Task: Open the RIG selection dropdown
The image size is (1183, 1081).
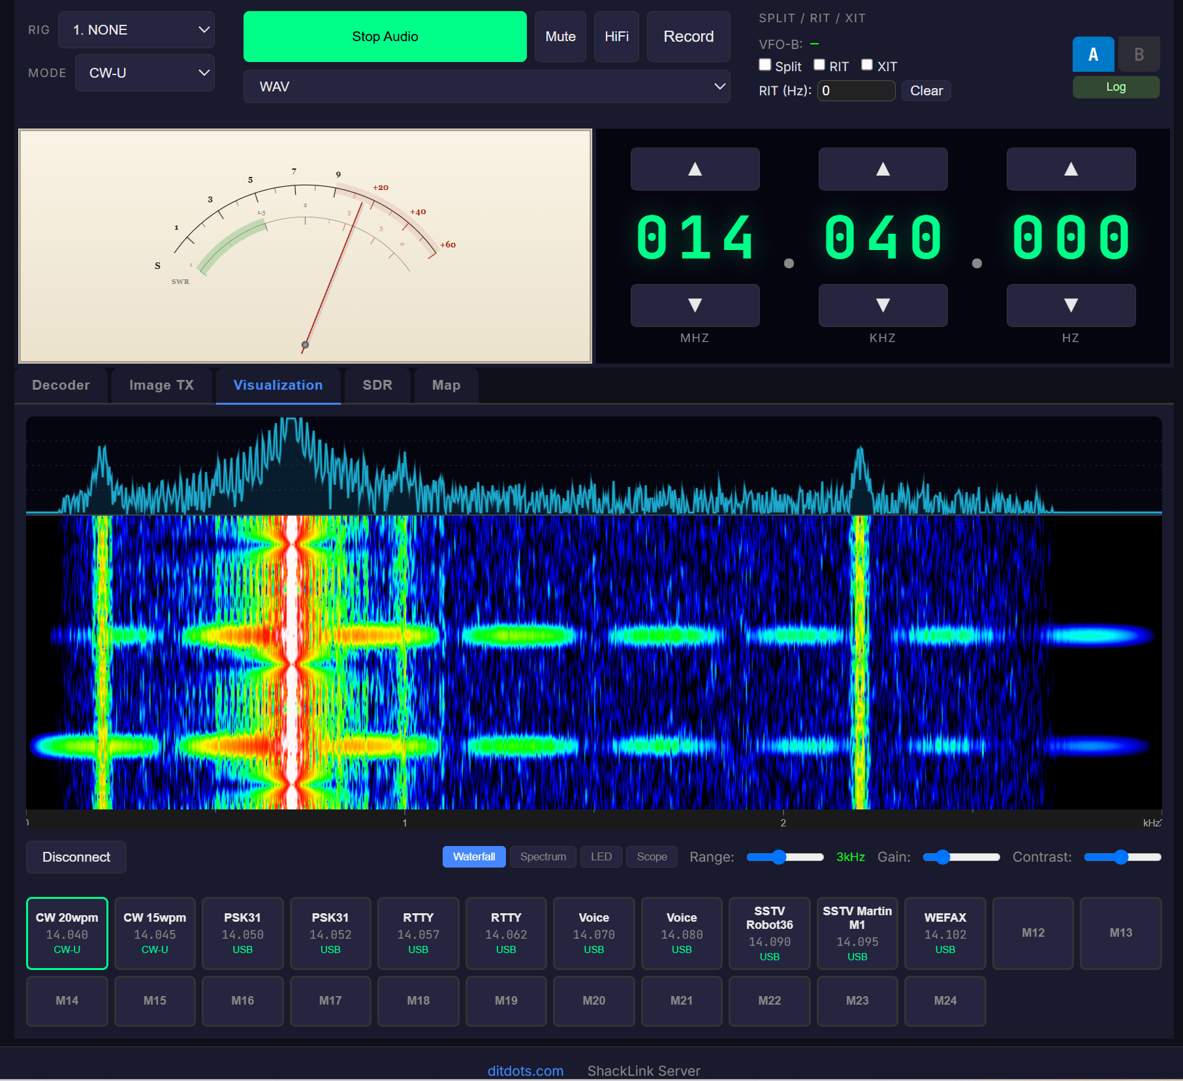Action: (136, 30)
